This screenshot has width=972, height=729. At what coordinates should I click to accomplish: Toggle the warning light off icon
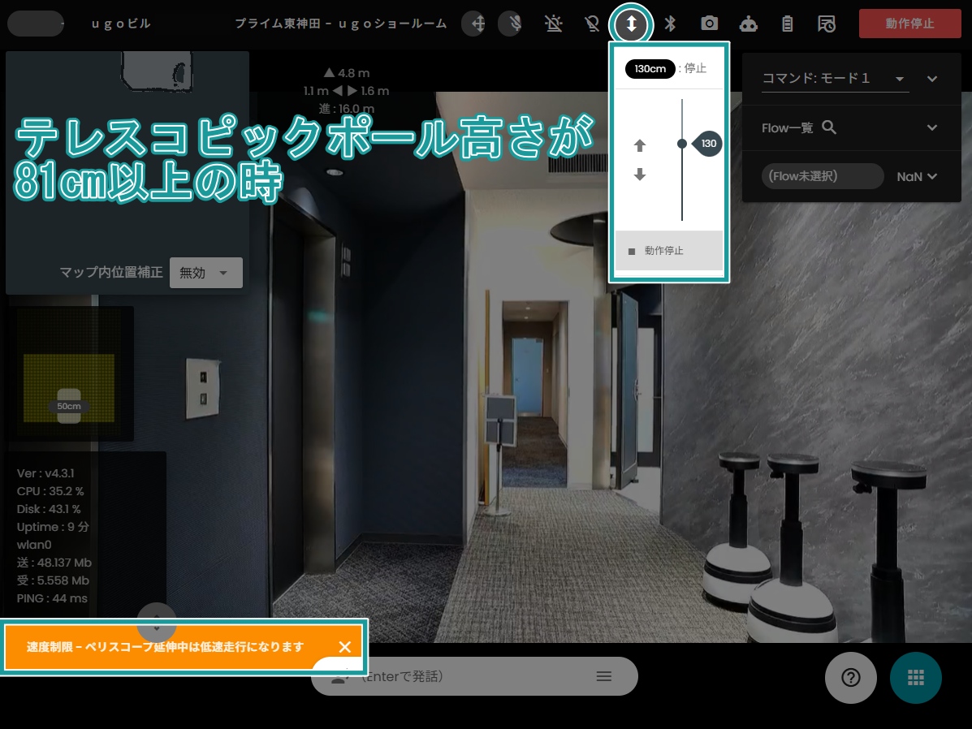point(553,24)
